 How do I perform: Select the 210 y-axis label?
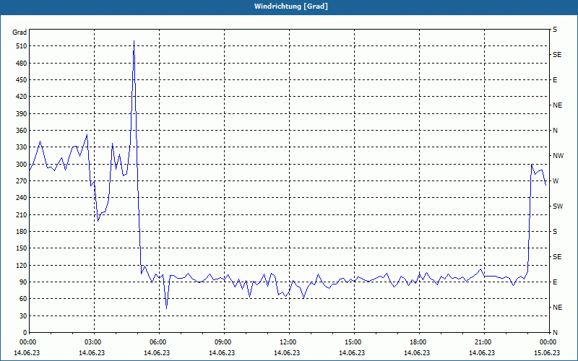(22, 214)
